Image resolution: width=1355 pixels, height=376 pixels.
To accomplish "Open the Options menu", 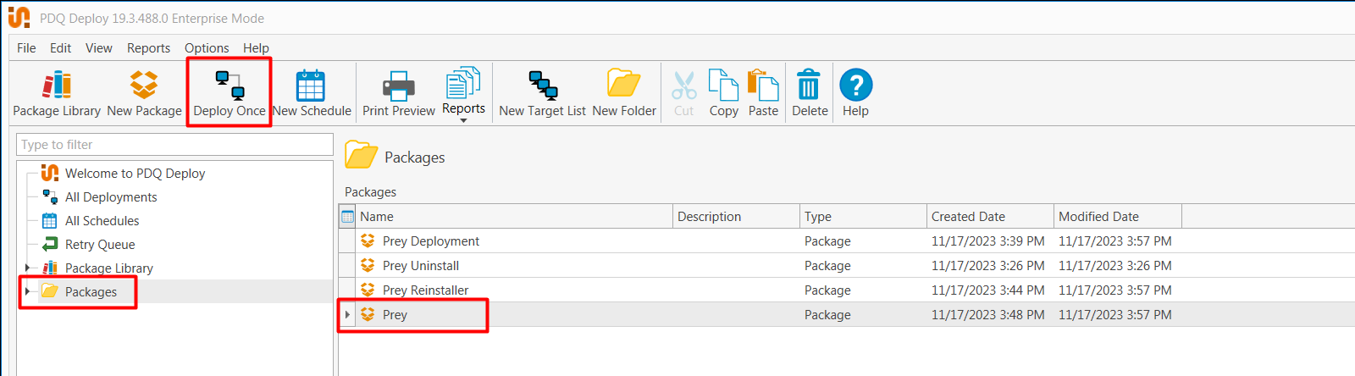I will pos(207,48).
